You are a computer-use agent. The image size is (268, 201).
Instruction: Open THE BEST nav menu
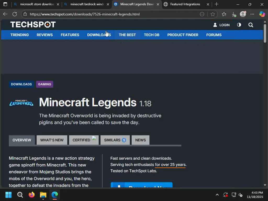point(127,35)
